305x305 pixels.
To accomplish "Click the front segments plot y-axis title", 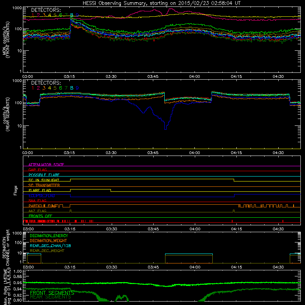I will (x=6, y=40).
